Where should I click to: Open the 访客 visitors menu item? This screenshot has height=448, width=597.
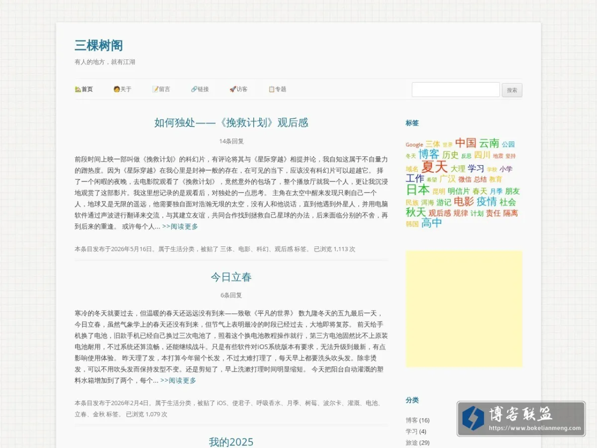click(x=238, y=89)
